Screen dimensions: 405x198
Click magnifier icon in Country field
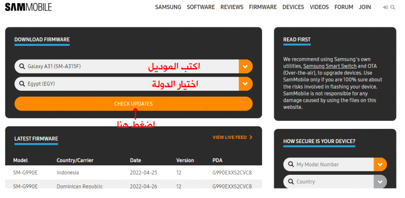tap(291, 182)
